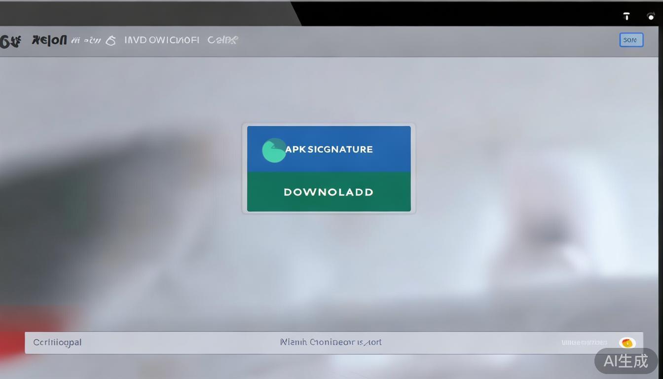Screen dimensions: 663x379
Task: Click the white circle icon in top-right corner
Action: pyautogui.click(x=651, y=16)
